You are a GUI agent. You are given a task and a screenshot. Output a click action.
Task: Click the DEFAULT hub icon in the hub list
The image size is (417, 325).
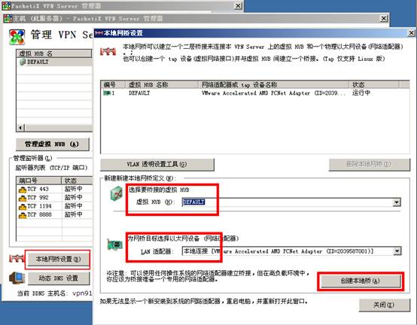tap(23, 62)
